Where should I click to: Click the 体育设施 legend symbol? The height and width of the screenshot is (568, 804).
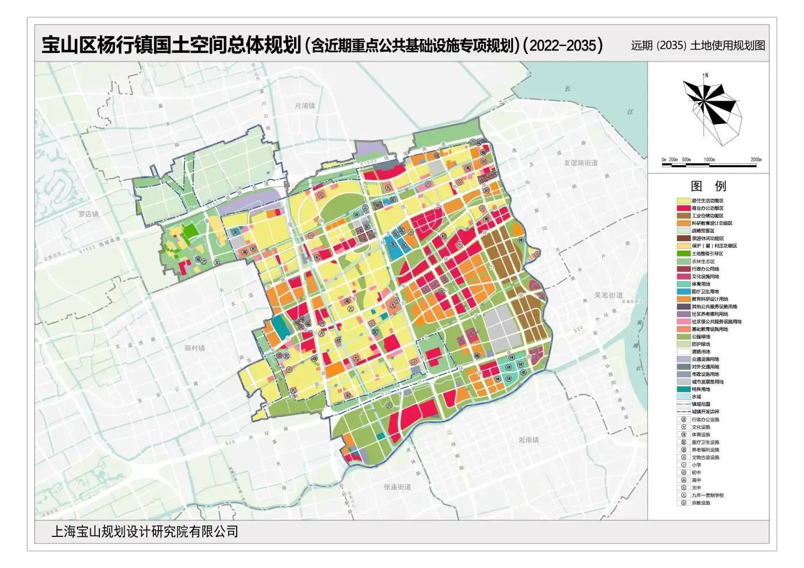pos(683,435)
